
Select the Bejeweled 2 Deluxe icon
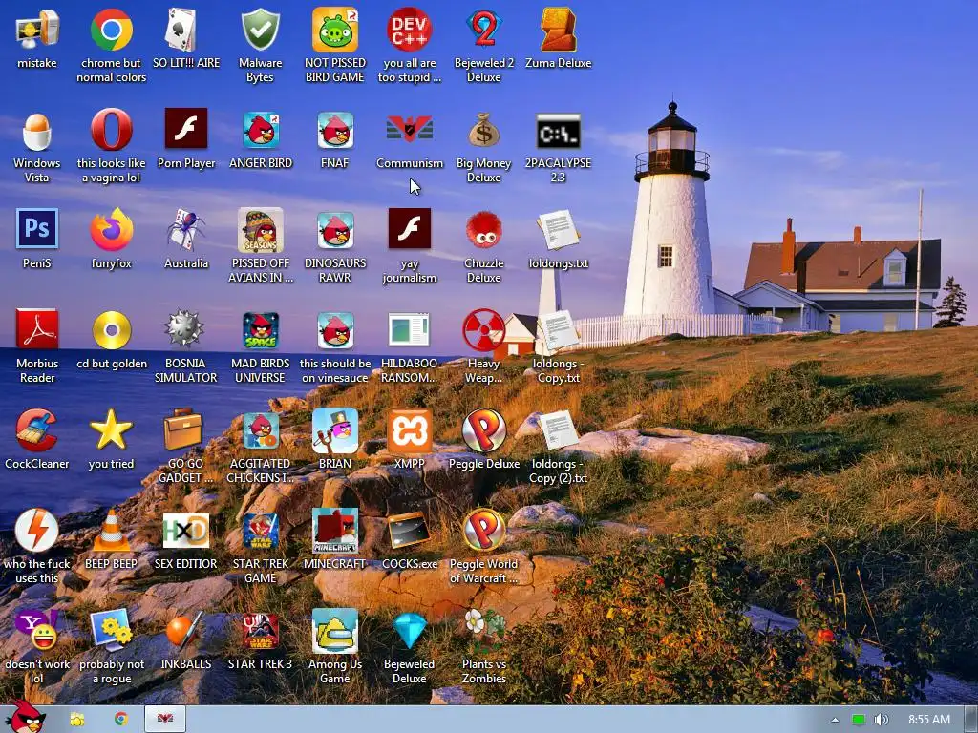(484, 30)
